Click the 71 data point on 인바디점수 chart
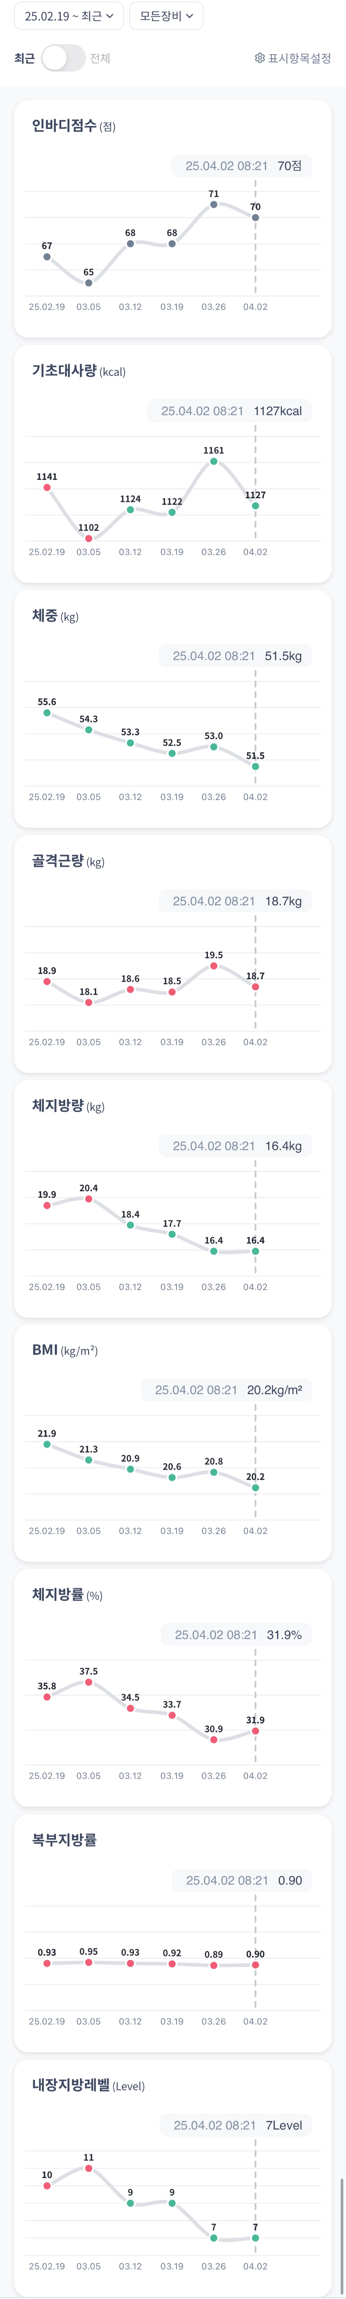 (x=214, y=205)
